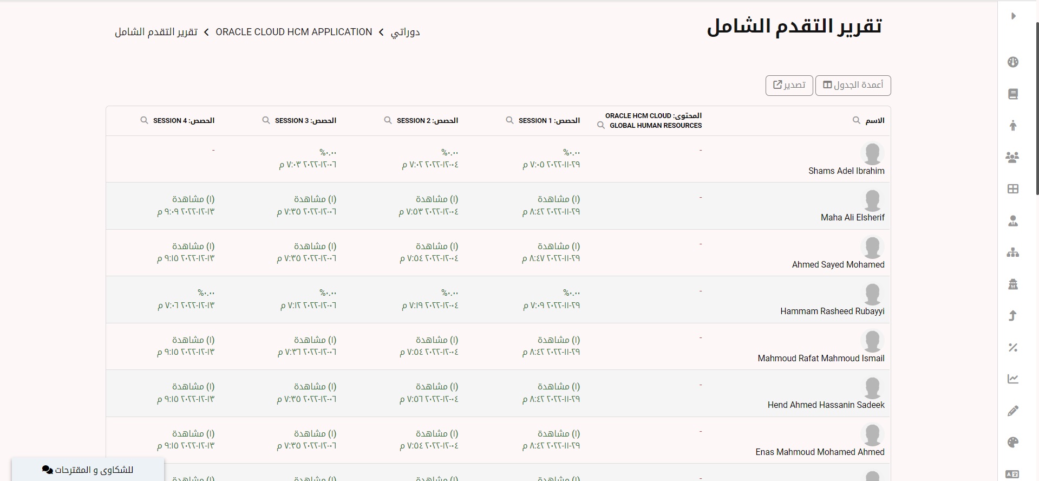The width and height of the screenshot is (1039, 481).
Task: Expand the sidebar with the arrow toggle
Action: 1013,16
